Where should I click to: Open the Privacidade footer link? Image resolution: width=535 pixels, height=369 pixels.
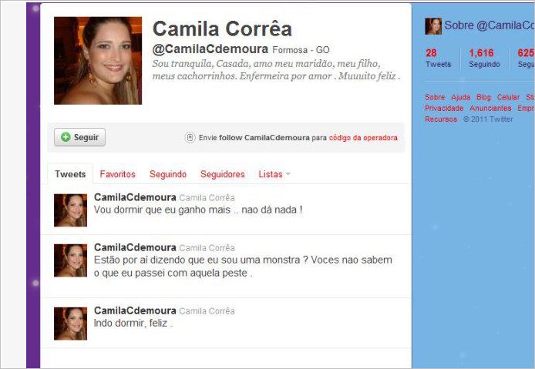[444, 108]
